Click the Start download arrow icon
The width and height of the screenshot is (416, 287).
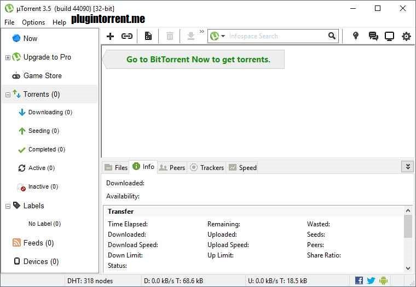(x=190, y=36)
